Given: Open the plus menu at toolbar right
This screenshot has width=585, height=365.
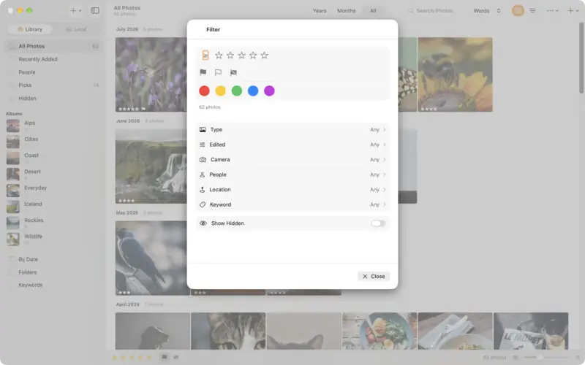Looking at the screenshot, I should tap(573, 11).
